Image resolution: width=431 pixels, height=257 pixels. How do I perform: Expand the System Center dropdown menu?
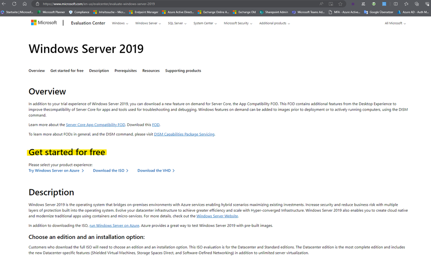point(205,23)
